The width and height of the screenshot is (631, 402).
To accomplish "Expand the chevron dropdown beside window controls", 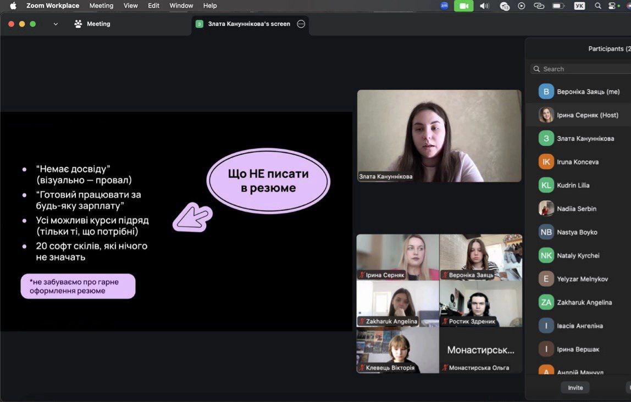I will (x=56, y=24).
